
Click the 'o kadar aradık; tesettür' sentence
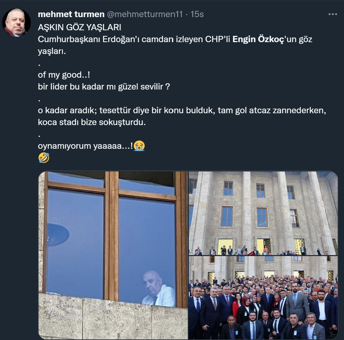[x=182, y=111]
